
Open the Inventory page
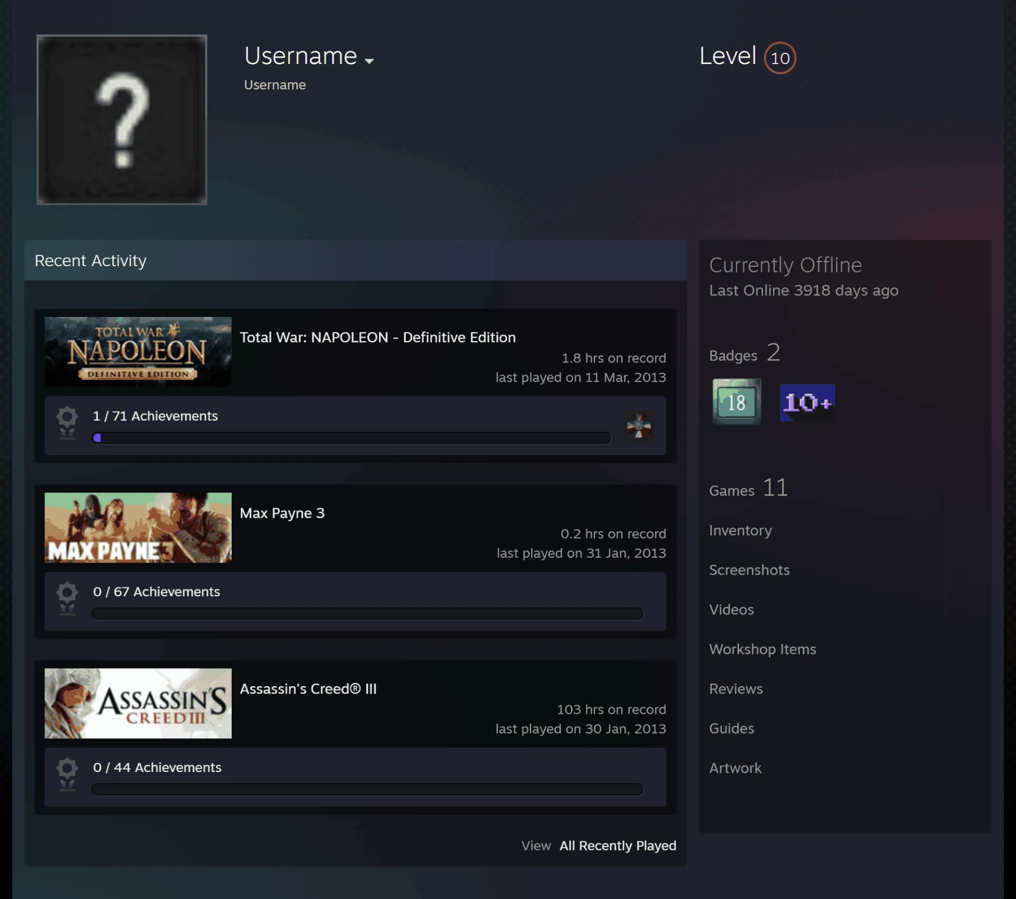click(x=740, y=530)
